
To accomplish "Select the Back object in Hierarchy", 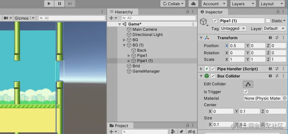I will click(142, 50).
